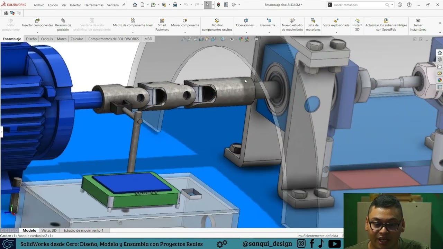Open the Options gear icon

point(234,5)
